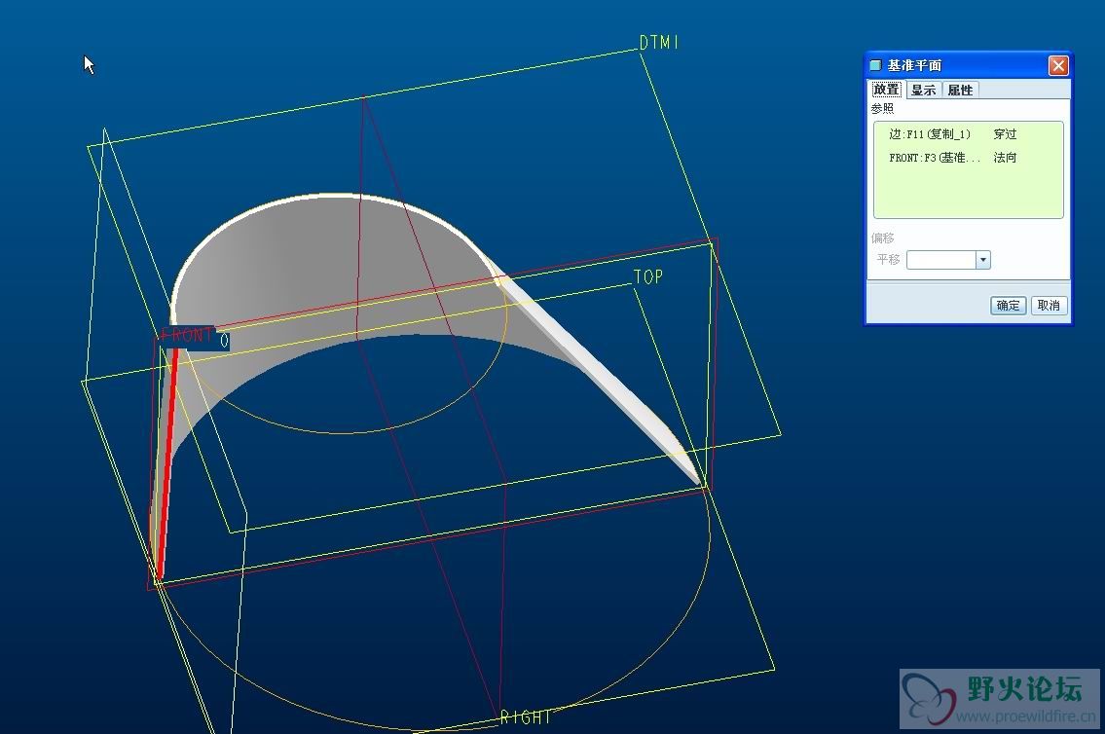Select the TOP datum plane label
The image size is (1105, 734).
[648, 277]
